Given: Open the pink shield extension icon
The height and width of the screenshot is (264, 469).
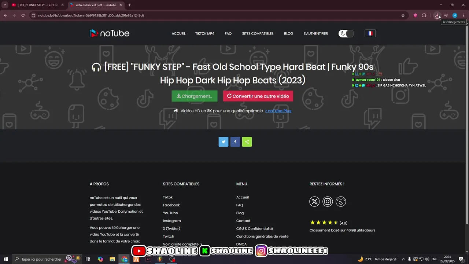Looking at the screenshot, I should tap(415, 15).
